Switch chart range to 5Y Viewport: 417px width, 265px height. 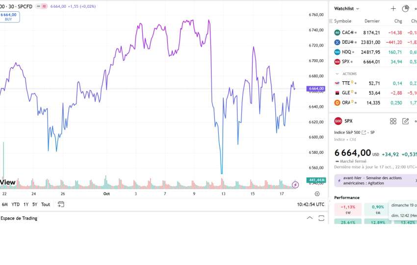(35, 204)
